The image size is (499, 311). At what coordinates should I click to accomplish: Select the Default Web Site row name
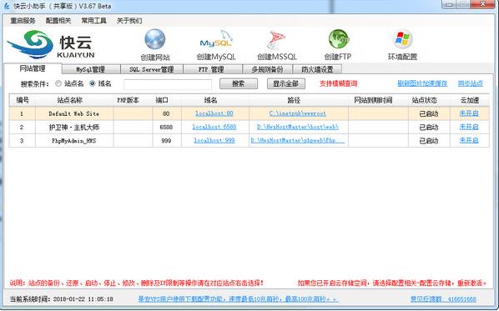[73, 113]
